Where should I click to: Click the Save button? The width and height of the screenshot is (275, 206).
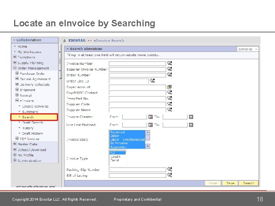point(230,183)
